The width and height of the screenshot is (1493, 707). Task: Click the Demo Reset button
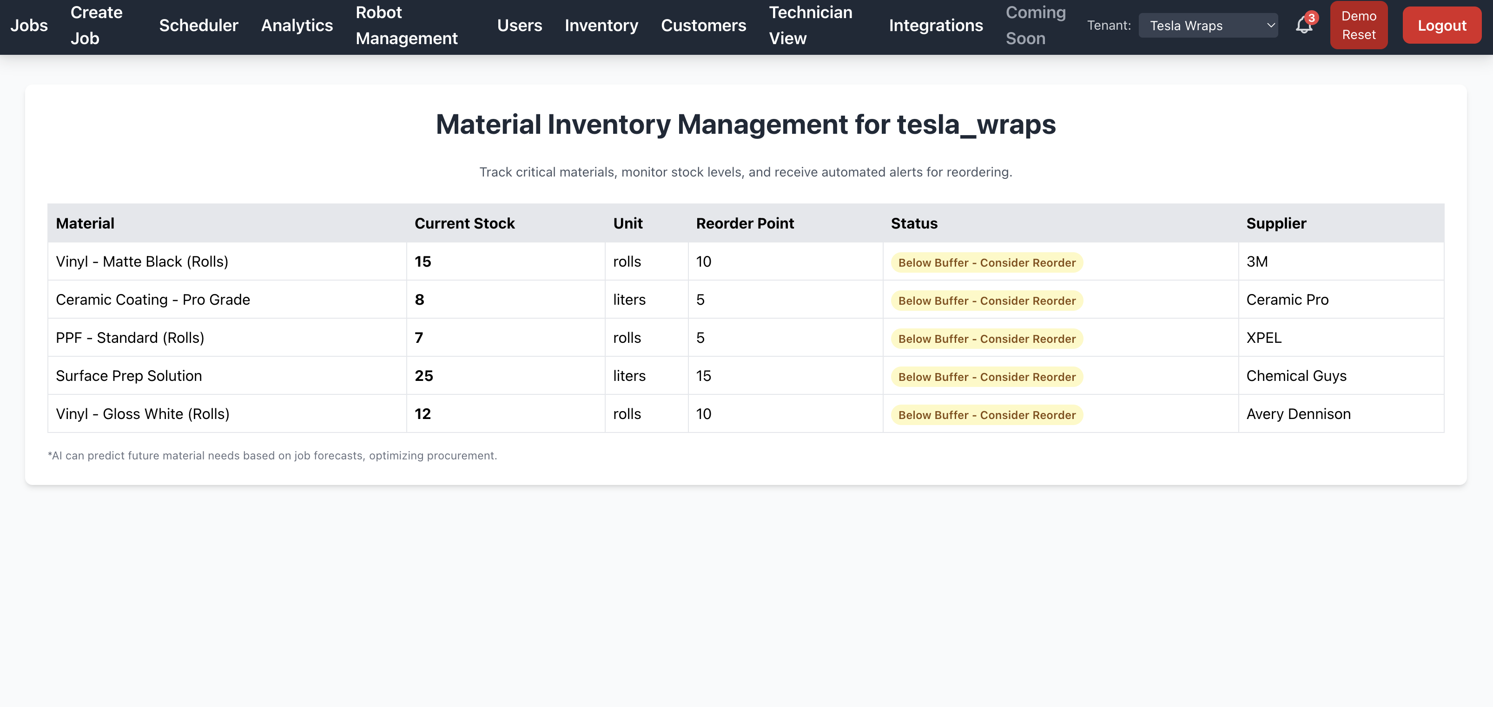(1359, 26)
